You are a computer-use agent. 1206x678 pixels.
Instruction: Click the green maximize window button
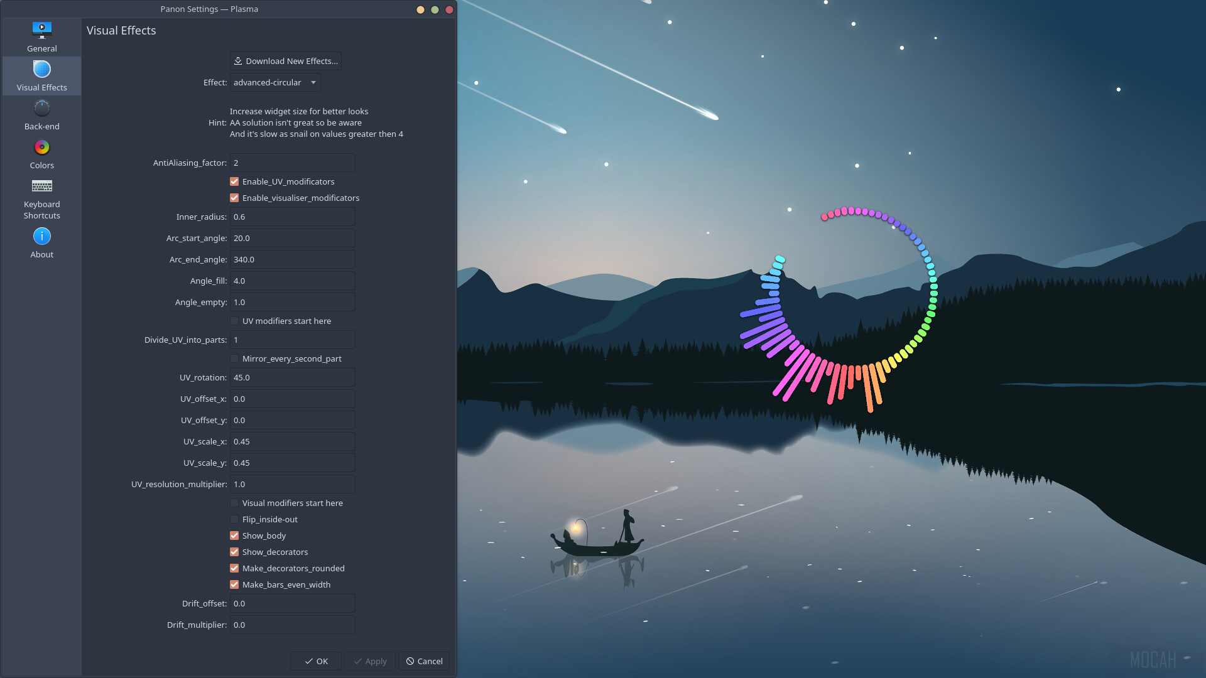pos(435,9)
